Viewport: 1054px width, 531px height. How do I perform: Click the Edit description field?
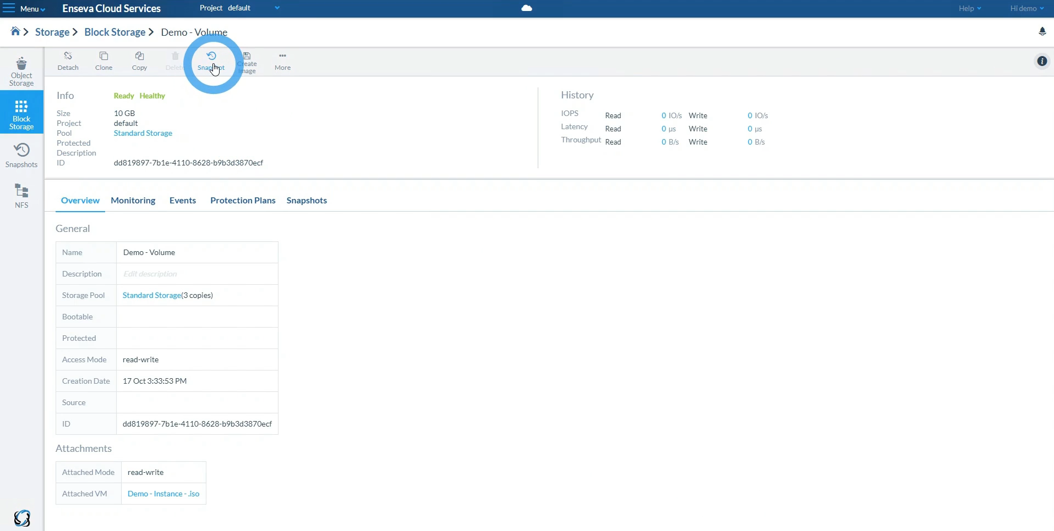(x=197, y=274)
